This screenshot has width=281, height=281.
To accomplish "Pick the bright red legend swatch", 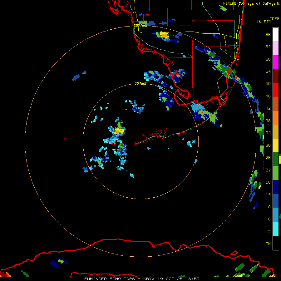I will [276, 90].
